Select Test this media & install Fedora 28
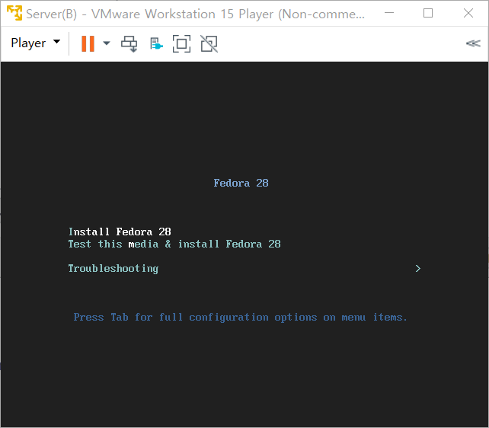489x428 pixels. pyautogui.click(x=174, y=244)
